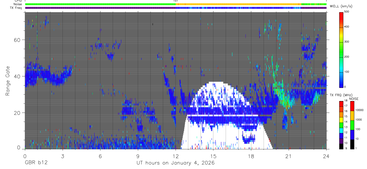Click the time-axis tick label 24
Screen dimensions: 367x169
coord(326,156)
